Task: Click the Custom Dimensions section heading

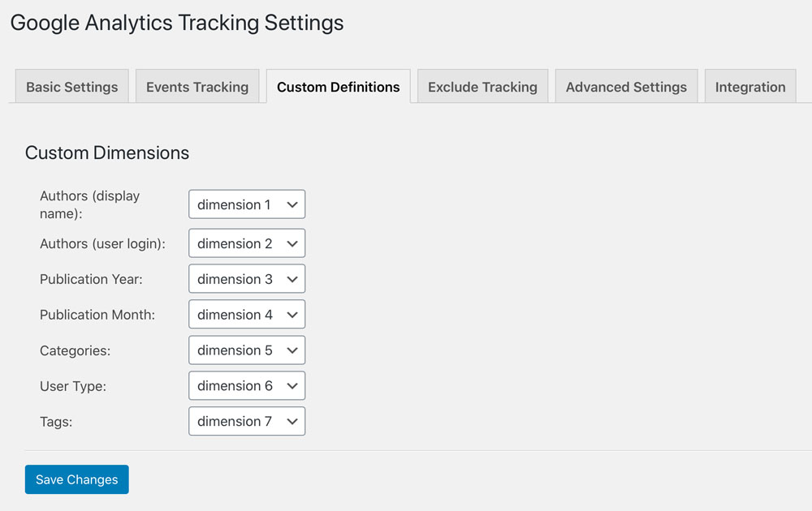Action: [x=107, y=152]
